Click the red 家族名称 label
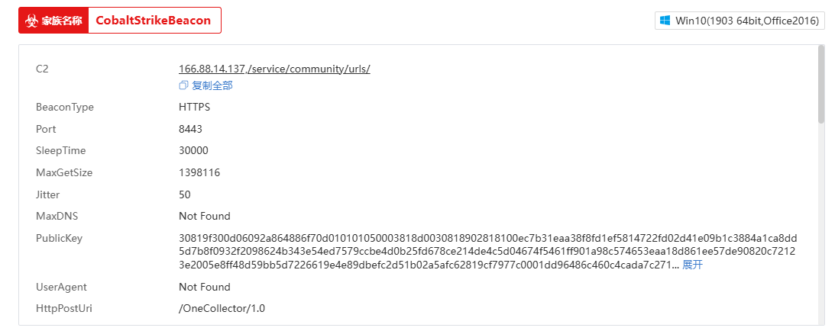 (62, 21)
